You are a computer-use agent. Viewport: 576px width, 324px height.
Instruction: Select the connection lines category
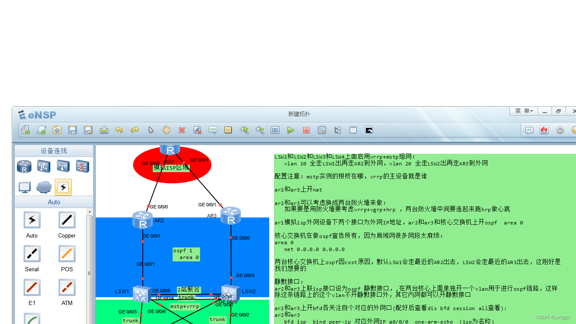pos(63,187)
